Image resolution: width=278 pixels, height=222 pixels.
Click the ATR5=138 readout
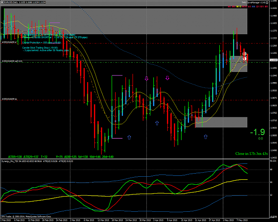(x=15, y=157)
